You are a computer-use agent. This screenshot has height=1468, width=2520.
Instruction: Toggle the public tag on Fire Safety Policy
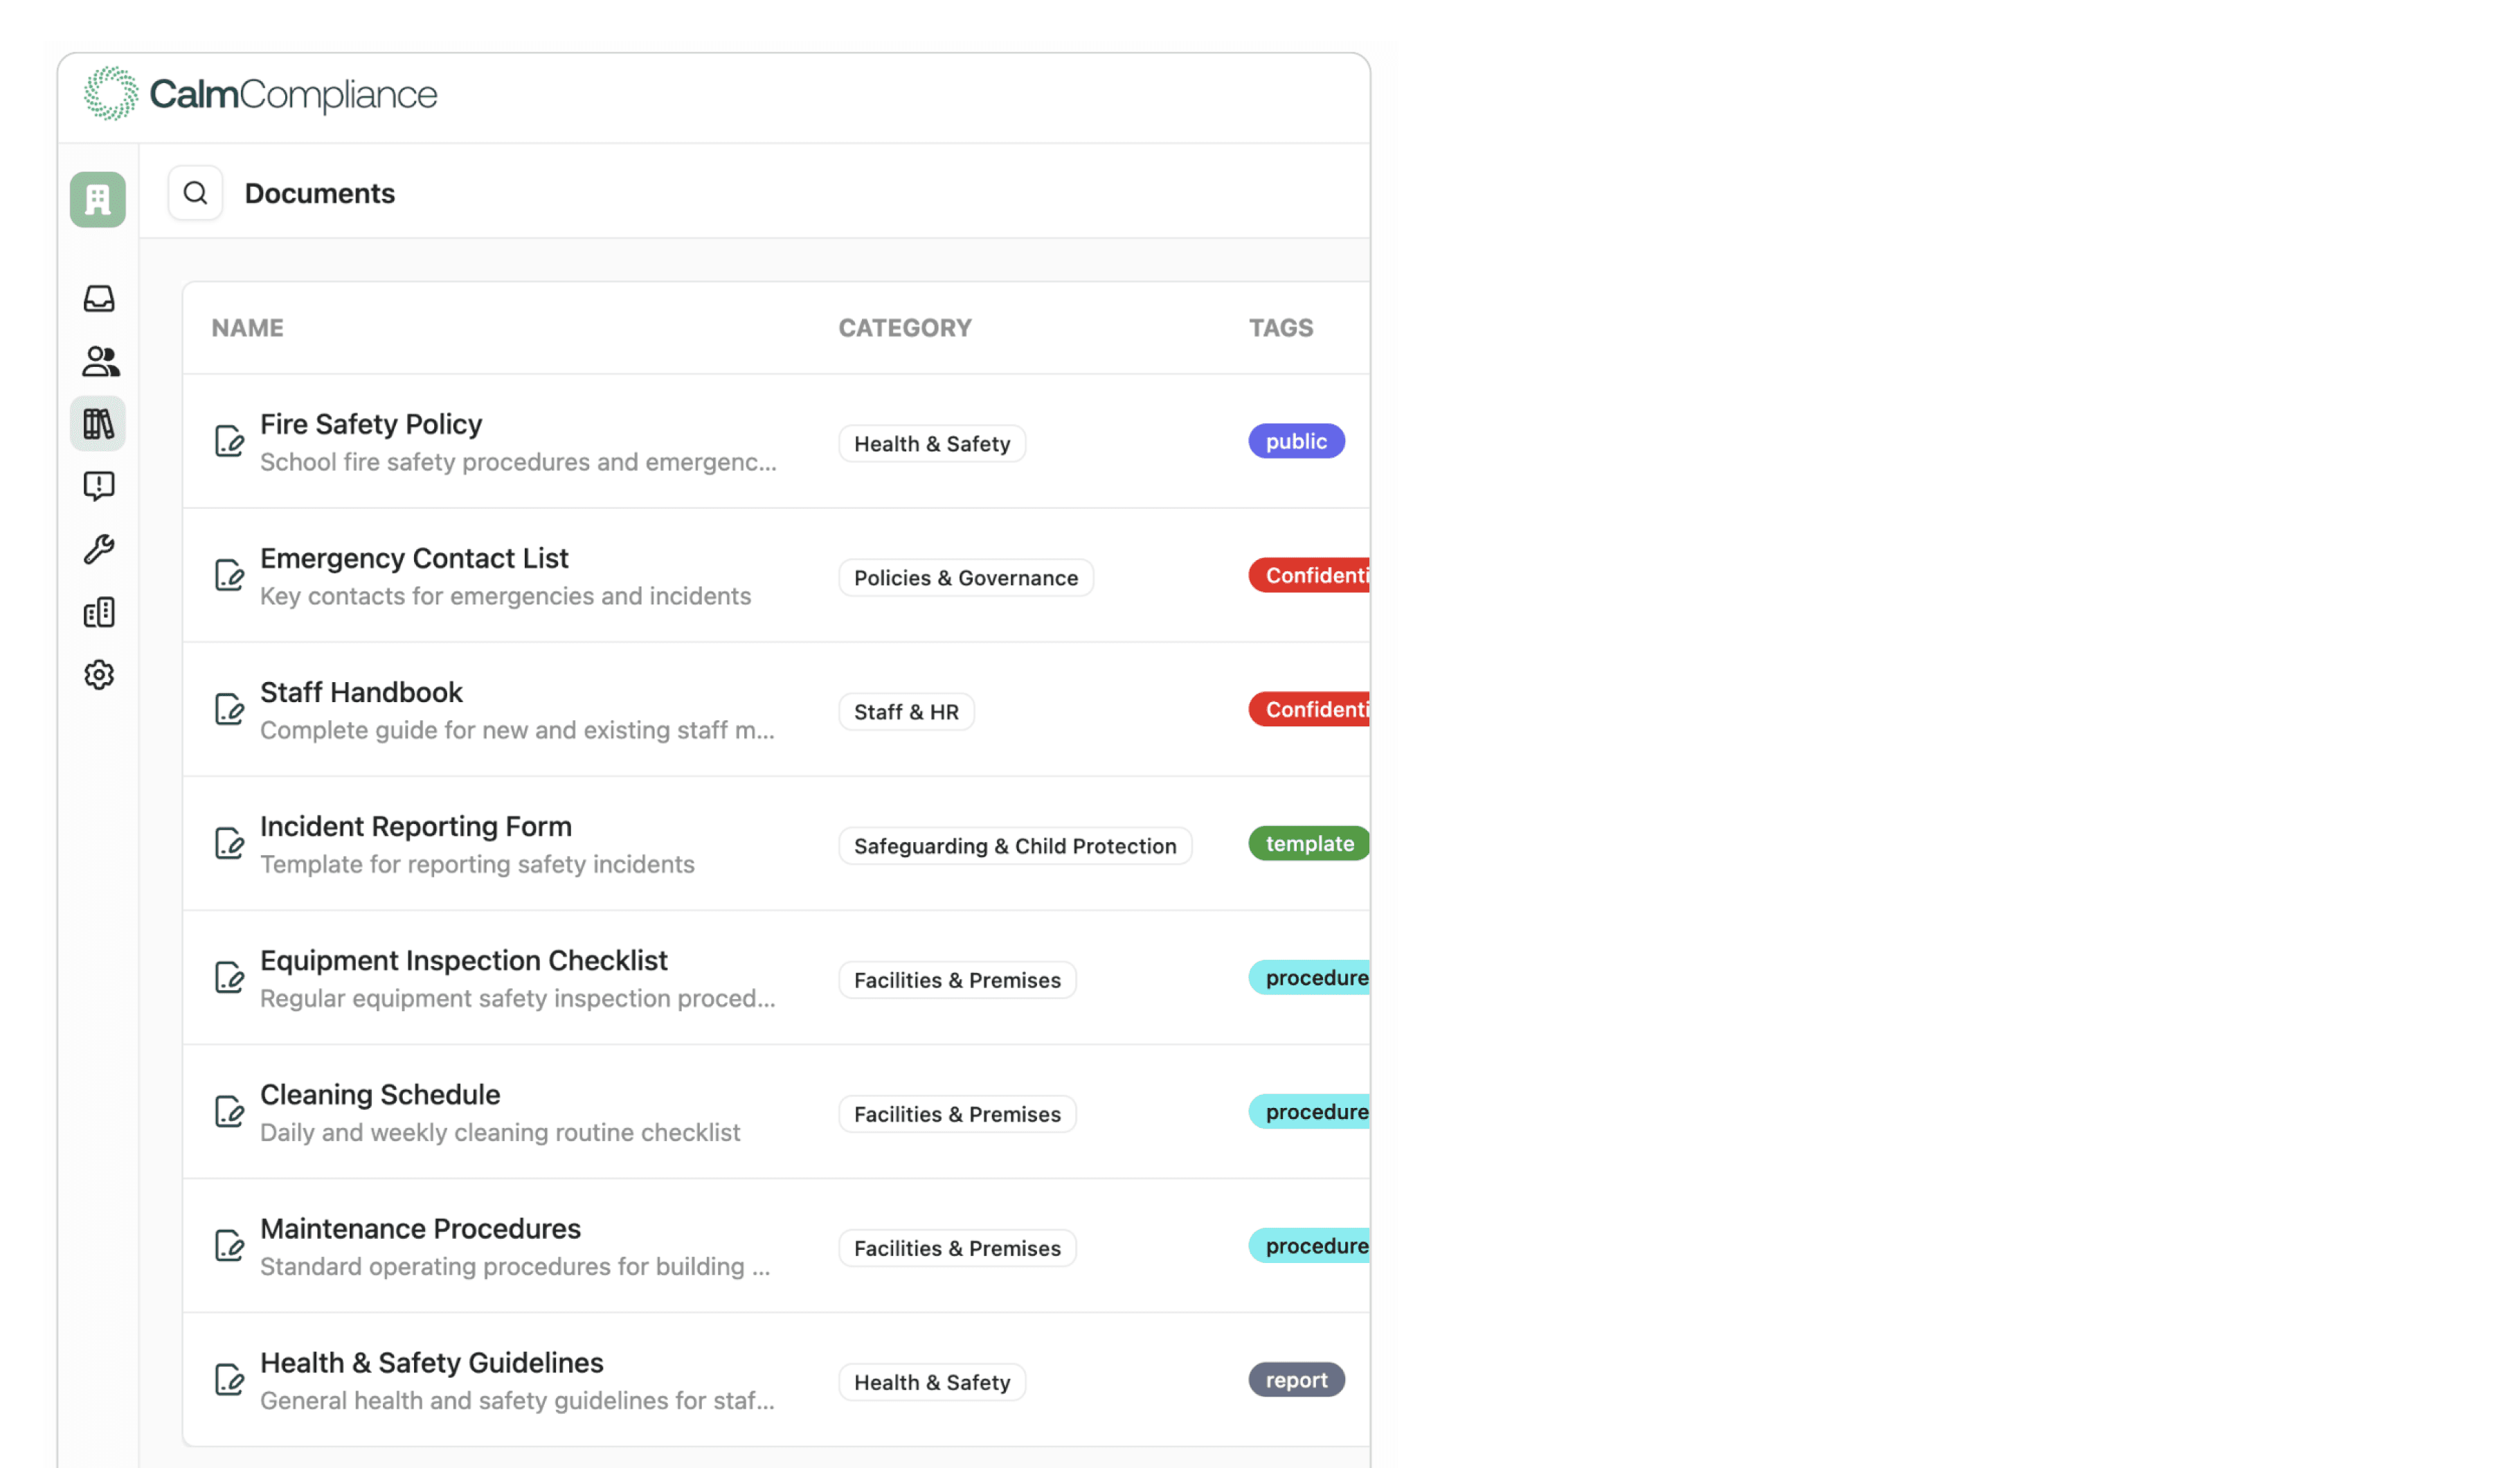pyautogui.click(x=1296, y=441)
